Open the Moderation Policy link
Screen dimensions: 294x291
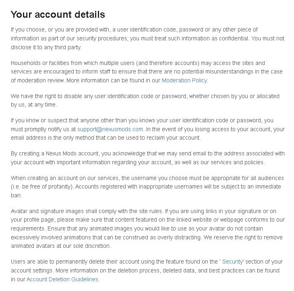[x=184, y=80]
